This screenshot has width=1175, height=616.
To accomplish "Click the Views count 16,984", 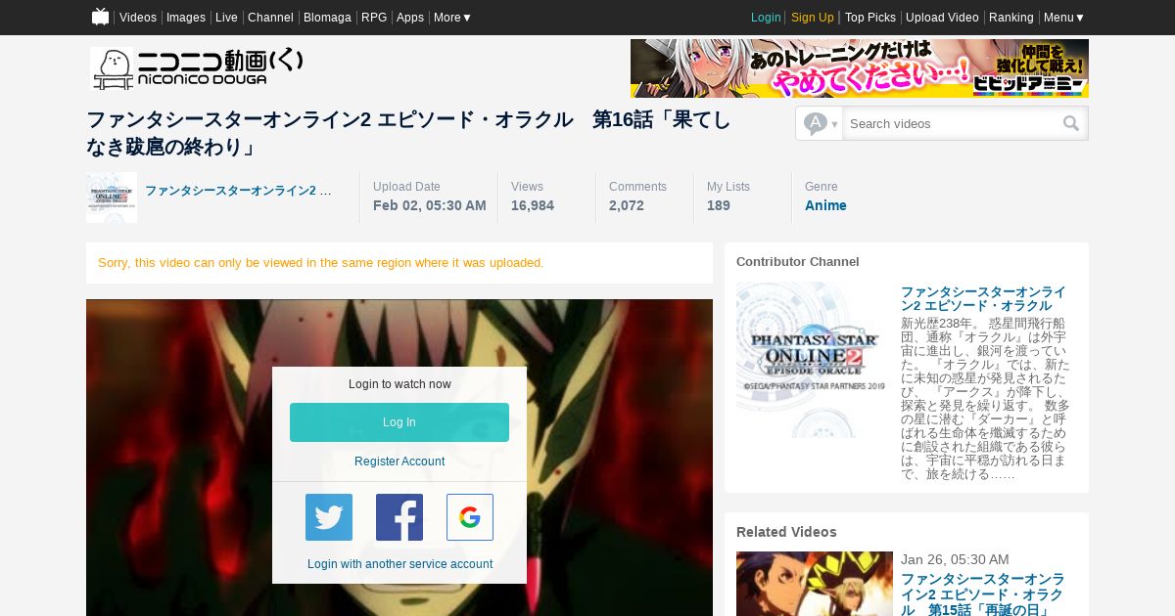I will pyautogui.click(x=533, y=205).
